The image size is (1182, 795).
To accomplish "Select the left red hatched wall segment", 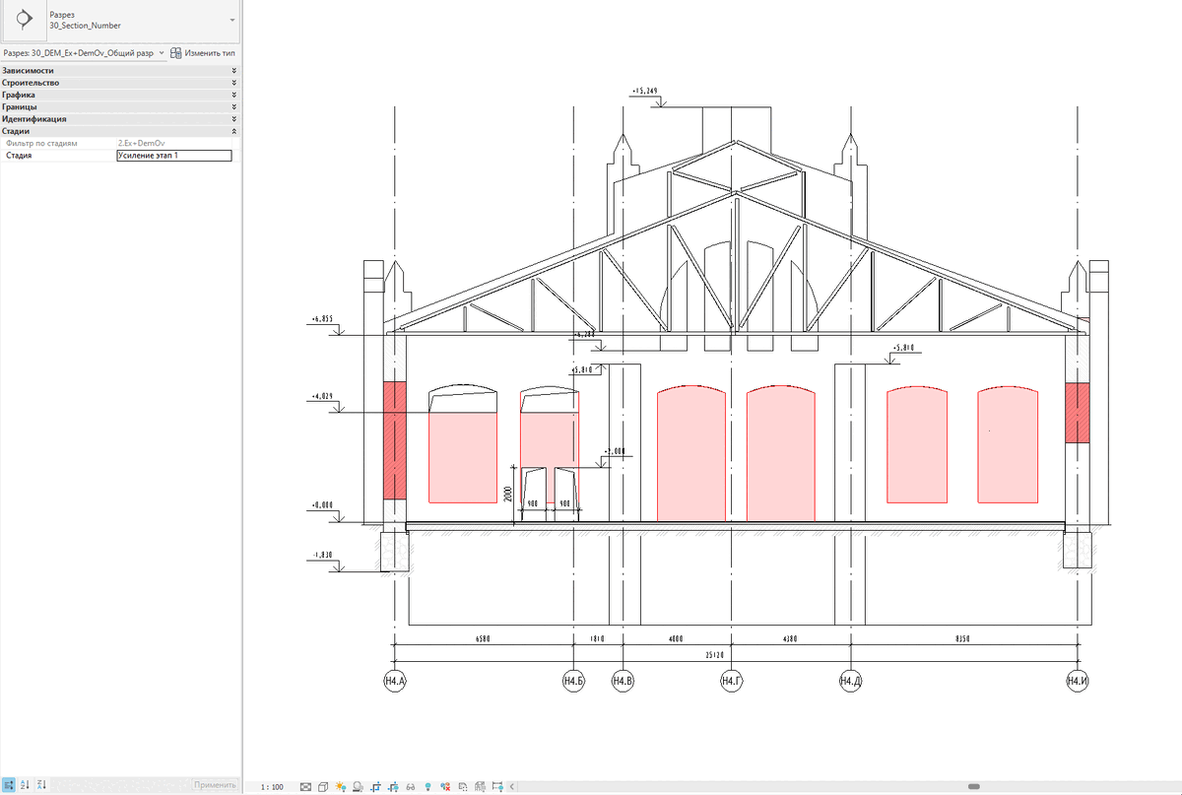I will click(394, 440).
